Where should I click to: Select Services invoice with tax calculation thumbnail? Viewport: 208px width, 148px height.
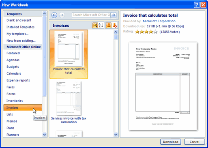click(69, 98)
